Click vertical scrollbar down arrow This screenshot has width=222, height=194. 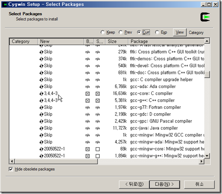207,156
